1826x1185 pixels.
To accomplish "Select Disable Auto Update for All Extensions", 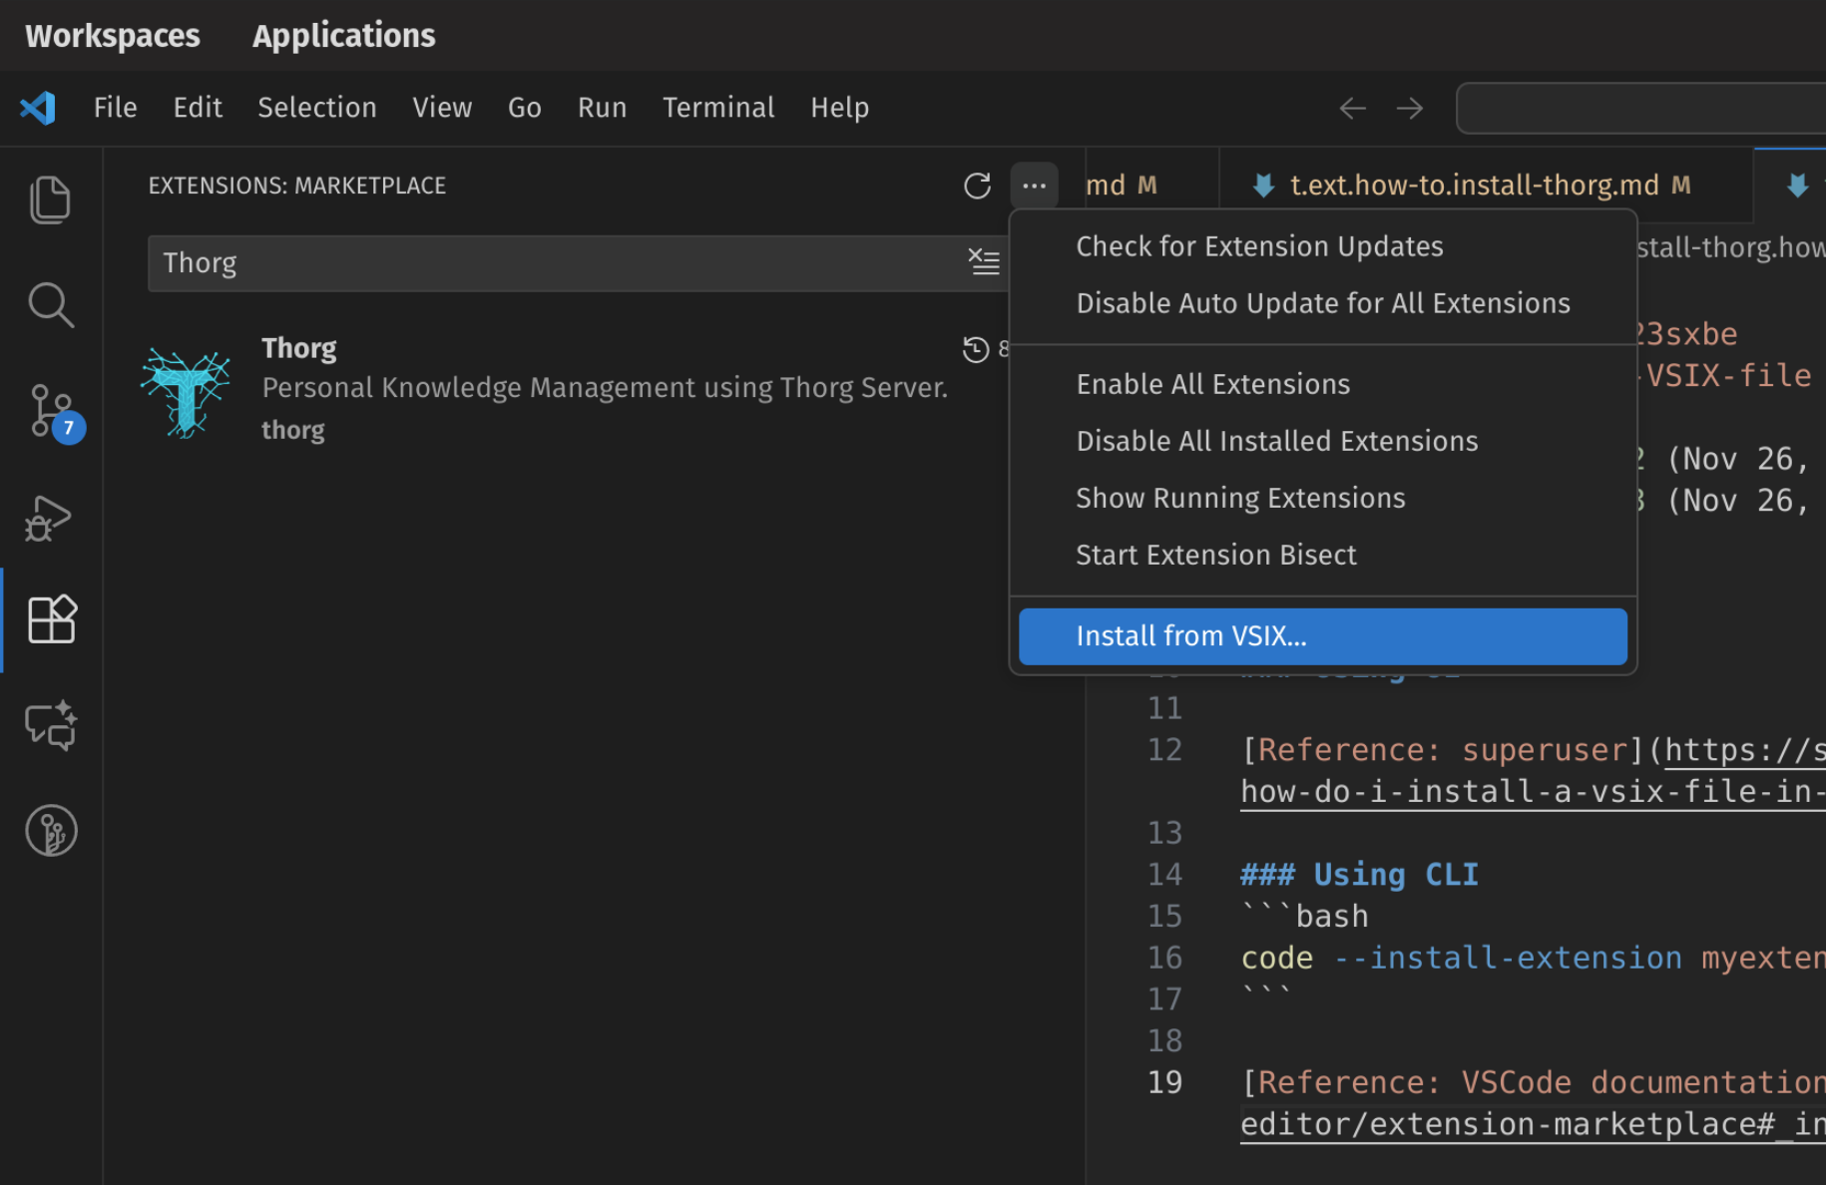I will pyautogui.click(x=1322, y=303).
